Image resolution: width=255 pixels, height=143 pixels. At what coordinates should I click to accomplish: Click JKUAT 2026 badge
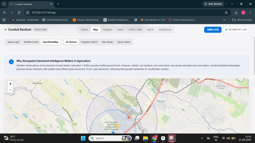(x=40, y=30)
